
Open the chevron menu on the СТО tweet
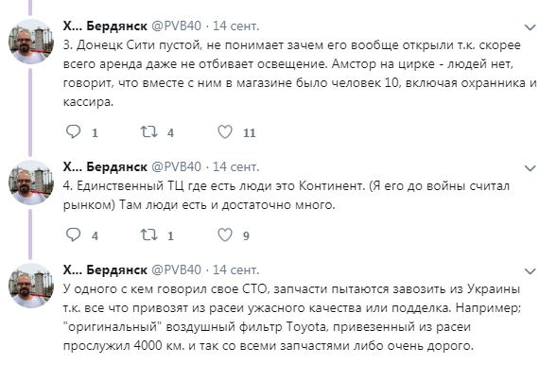530,271
